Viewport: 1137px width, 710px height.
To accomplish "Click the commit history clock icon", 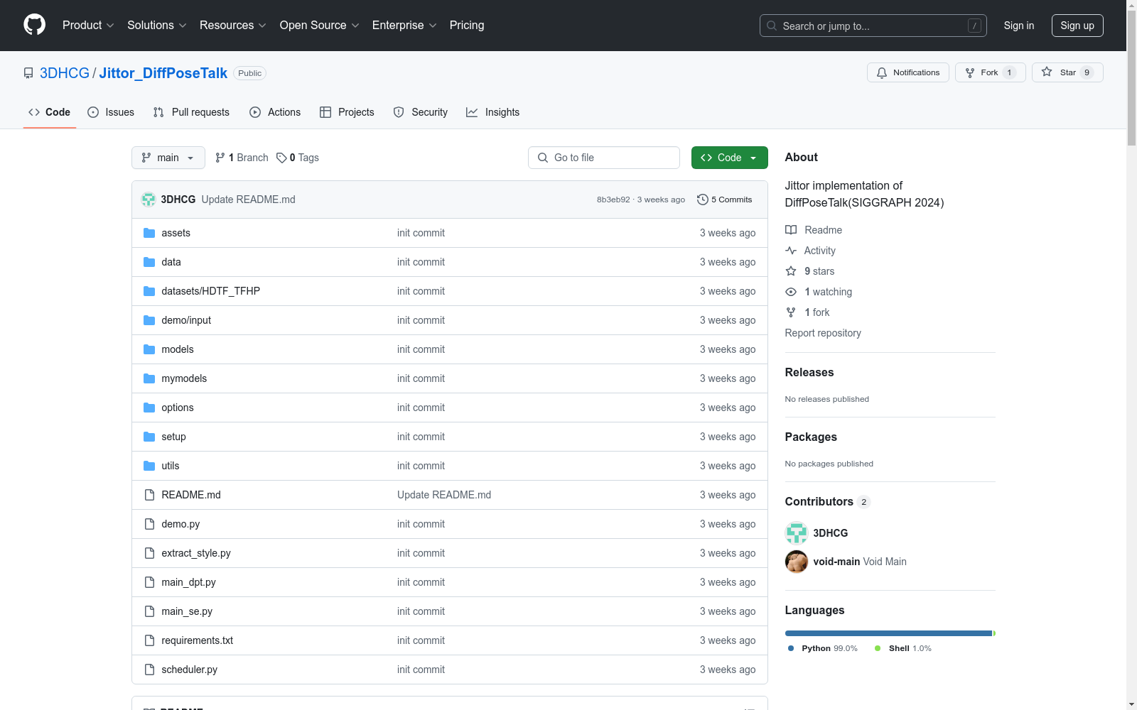I will pyautogui.click(x=703, y=200).
